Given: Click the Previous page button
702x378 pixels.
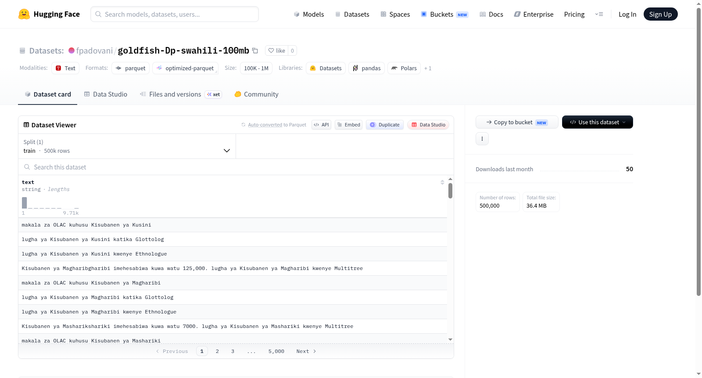Looking at the screenshot, I should click(172, 351).
